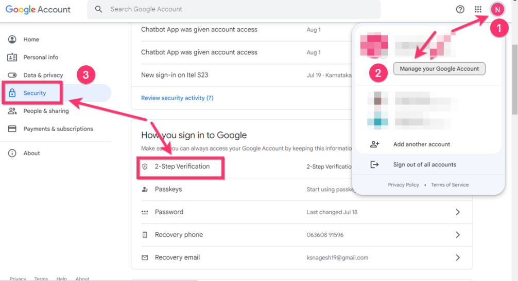Open Personal info in sidebar
This screenshot has width=518, height=281.
tap(41, 57)
